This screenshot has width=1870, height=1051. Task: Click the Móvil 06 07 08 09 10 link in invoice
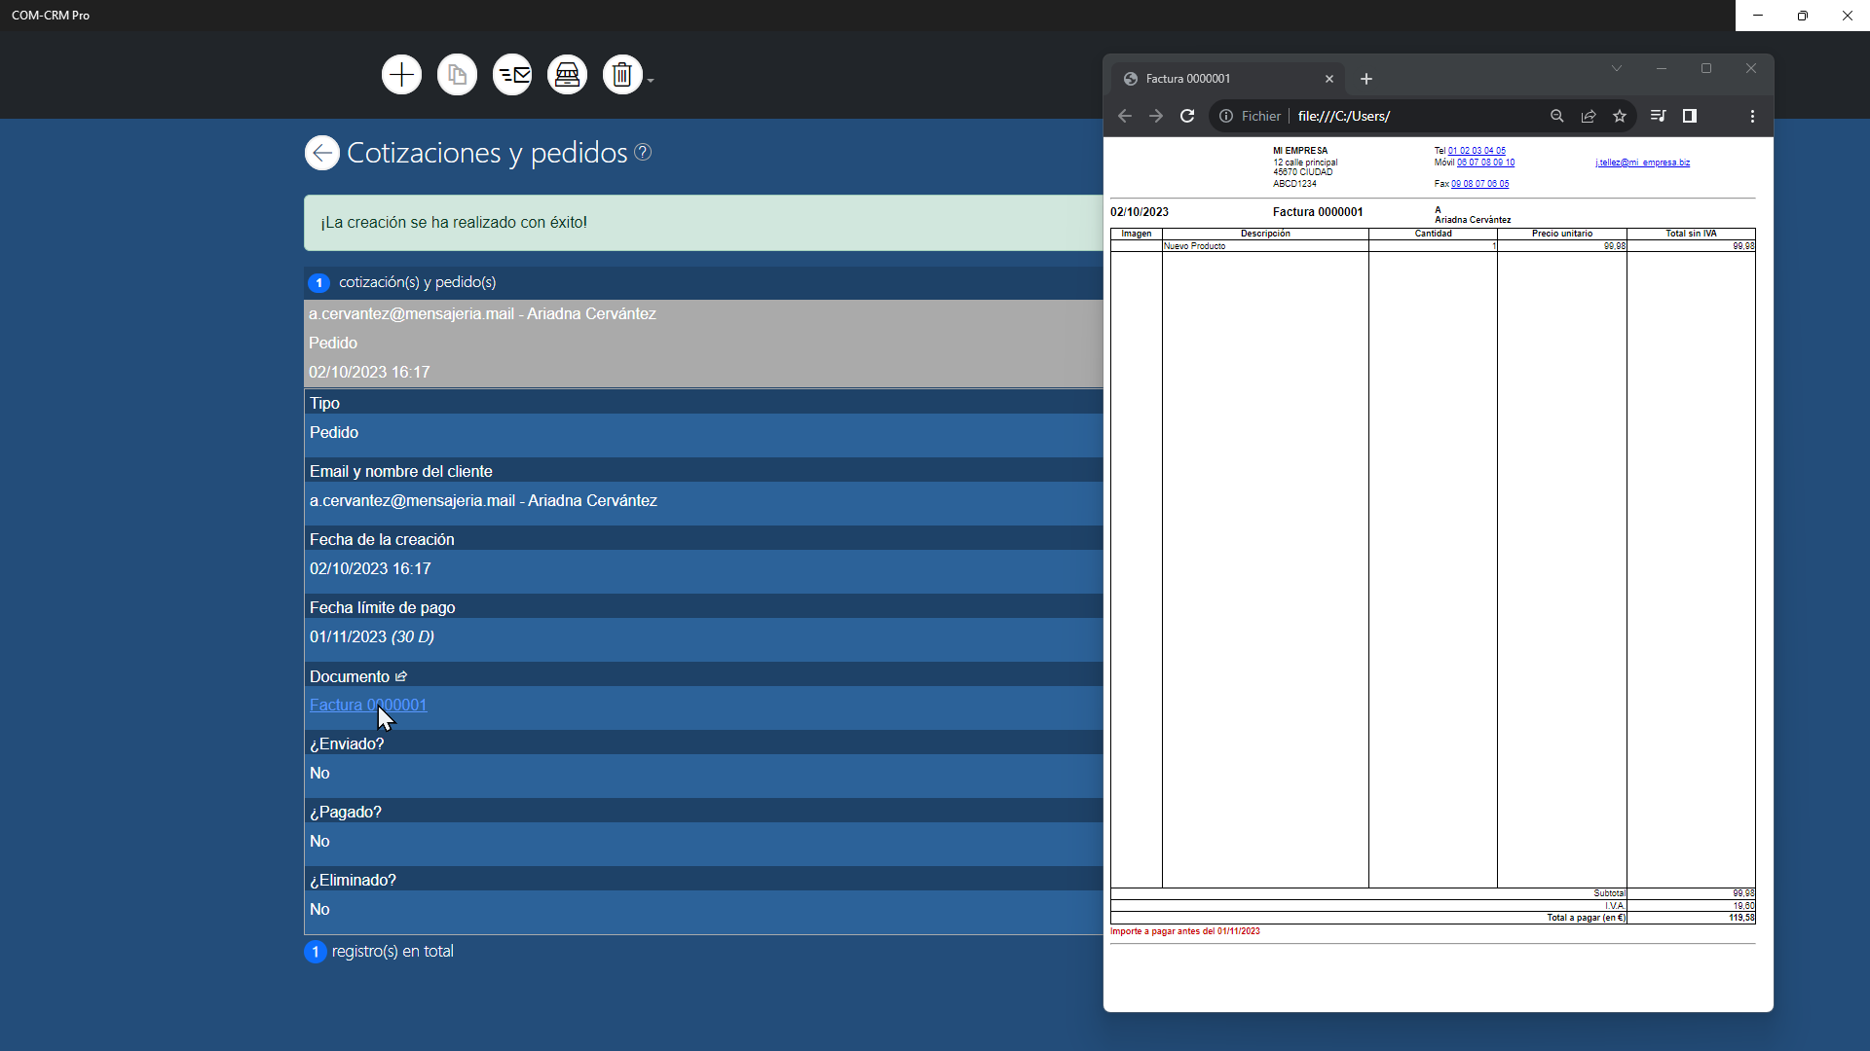point(1486,163)
